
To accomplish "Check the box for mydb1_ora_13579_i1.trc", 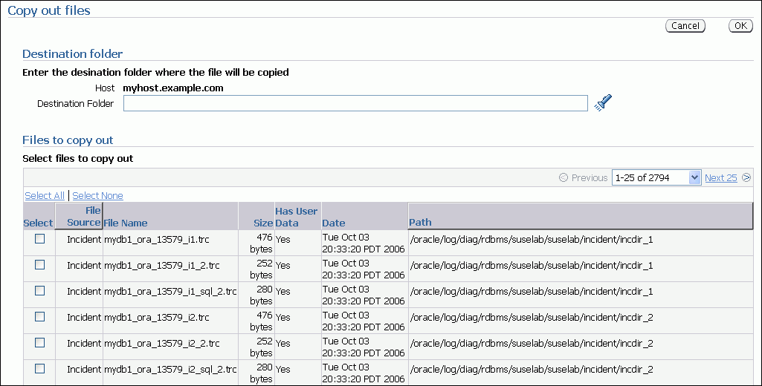I will tap(40, 239).
